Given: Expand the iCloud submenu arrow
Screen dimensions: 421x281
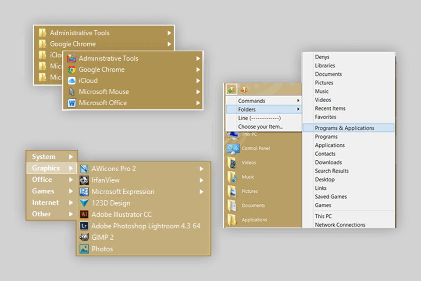Looking at the screenshot, I should 198,81.
